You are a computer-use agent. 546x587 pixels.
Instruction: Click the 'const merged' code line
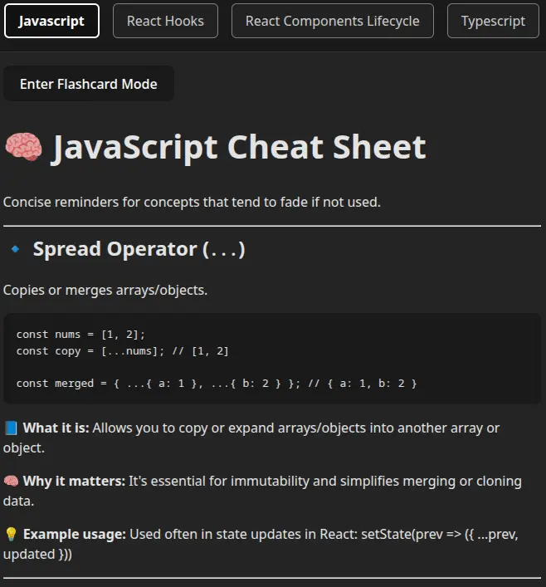[216, 383]
